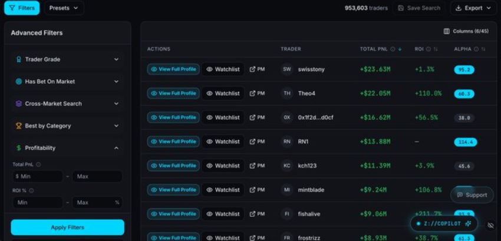
Task: Add RN1 to Watchlist
Action: [x=223, y=142]
